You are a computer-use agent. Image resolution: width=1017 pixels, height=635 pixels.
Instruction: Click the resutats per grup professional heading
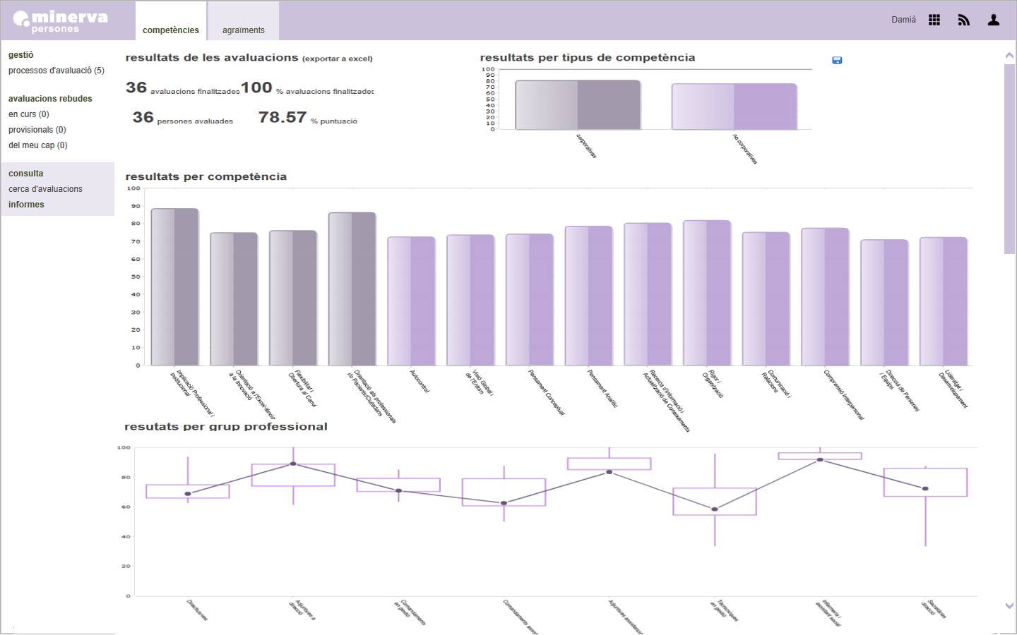226,427
